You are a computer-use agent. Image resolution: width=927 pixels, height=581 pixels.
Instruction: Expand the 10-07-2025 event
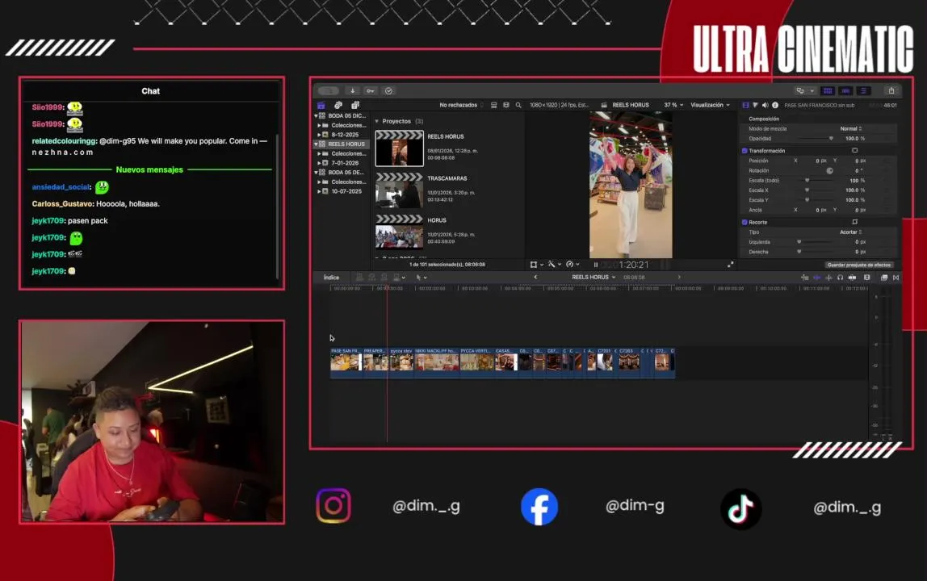319,191
